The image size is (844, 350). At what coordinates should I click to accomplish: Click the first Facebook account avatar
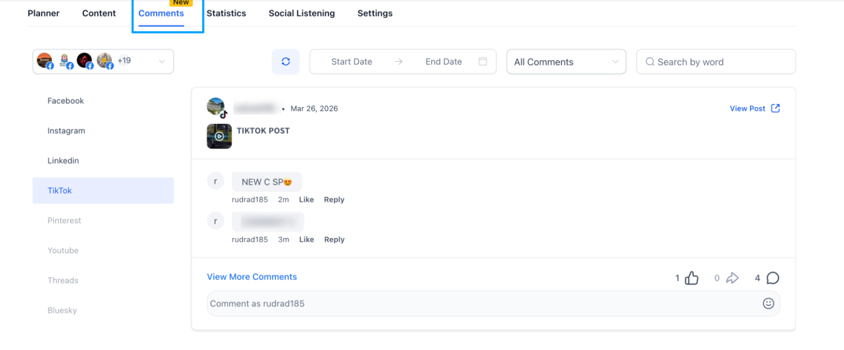[x=45, y=61]
